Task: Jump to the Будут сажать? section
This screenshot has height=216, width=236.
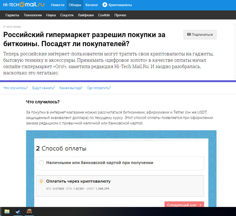Action: 43,88
